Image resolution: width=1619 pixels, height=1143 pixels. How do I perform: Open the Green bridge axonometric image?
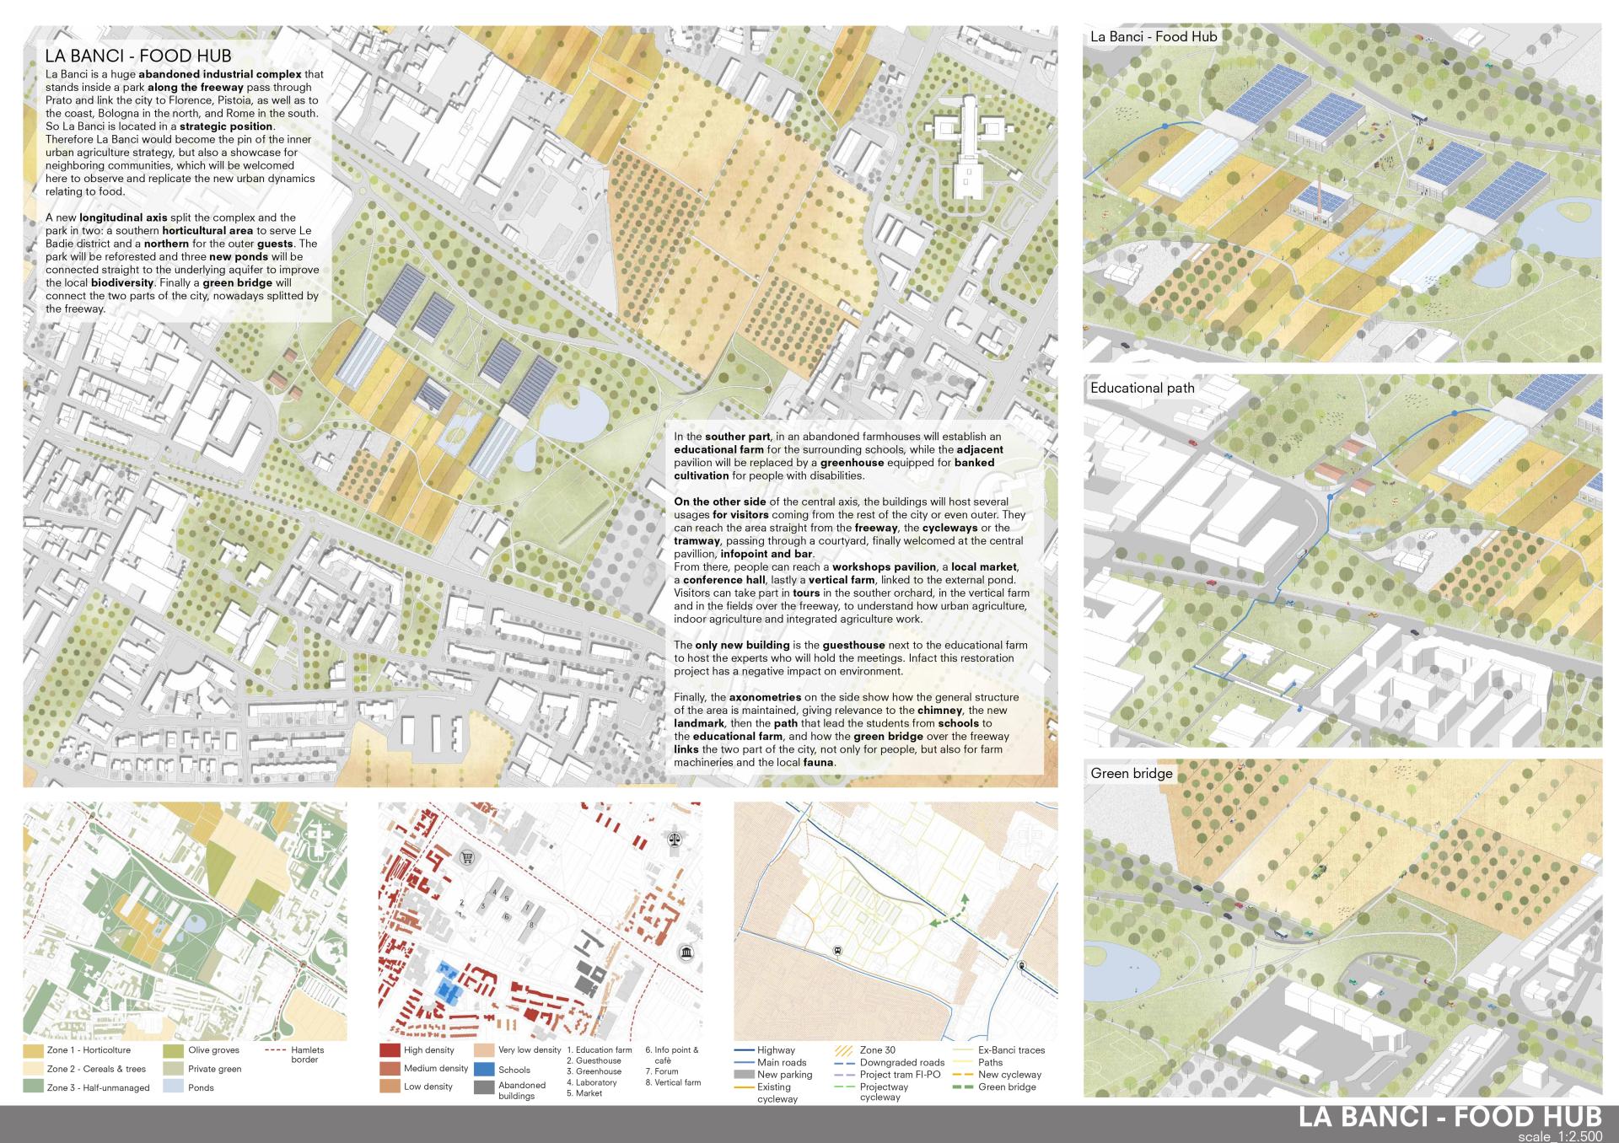(1342, 927)
